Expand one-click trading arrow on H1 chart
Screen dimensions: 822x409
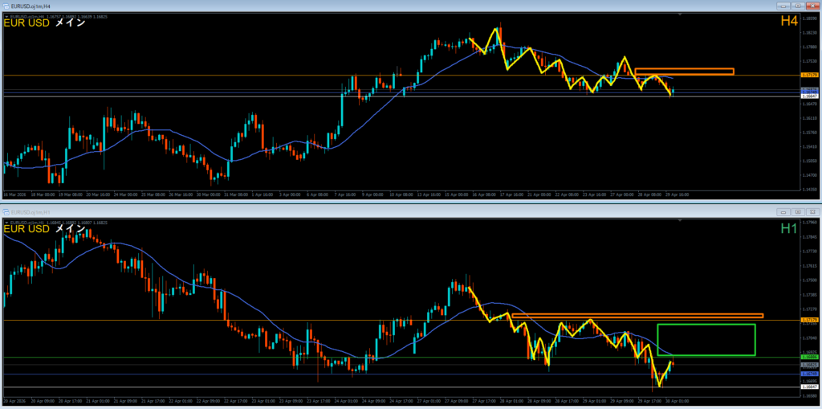coord(6,220)
